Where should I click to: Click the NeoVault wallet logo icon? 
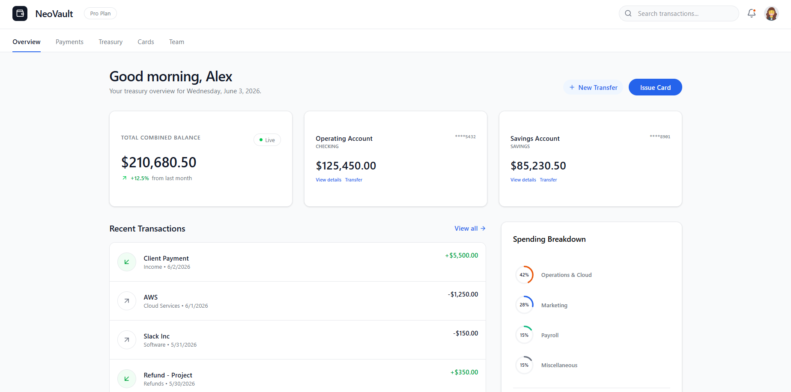pos(20,14)
